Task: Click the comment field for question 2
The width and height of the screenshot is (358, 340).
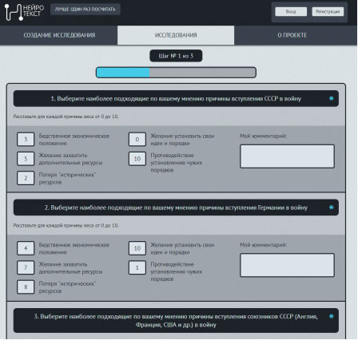Action: pyautogui.click(x=287, y=265)
